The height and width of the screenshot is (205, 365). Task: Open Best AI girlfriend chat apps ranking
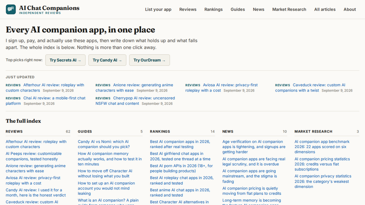[x=180, y=156]
